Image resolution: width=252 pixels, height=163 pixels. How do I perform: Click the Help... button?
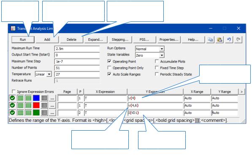[193, 39]
